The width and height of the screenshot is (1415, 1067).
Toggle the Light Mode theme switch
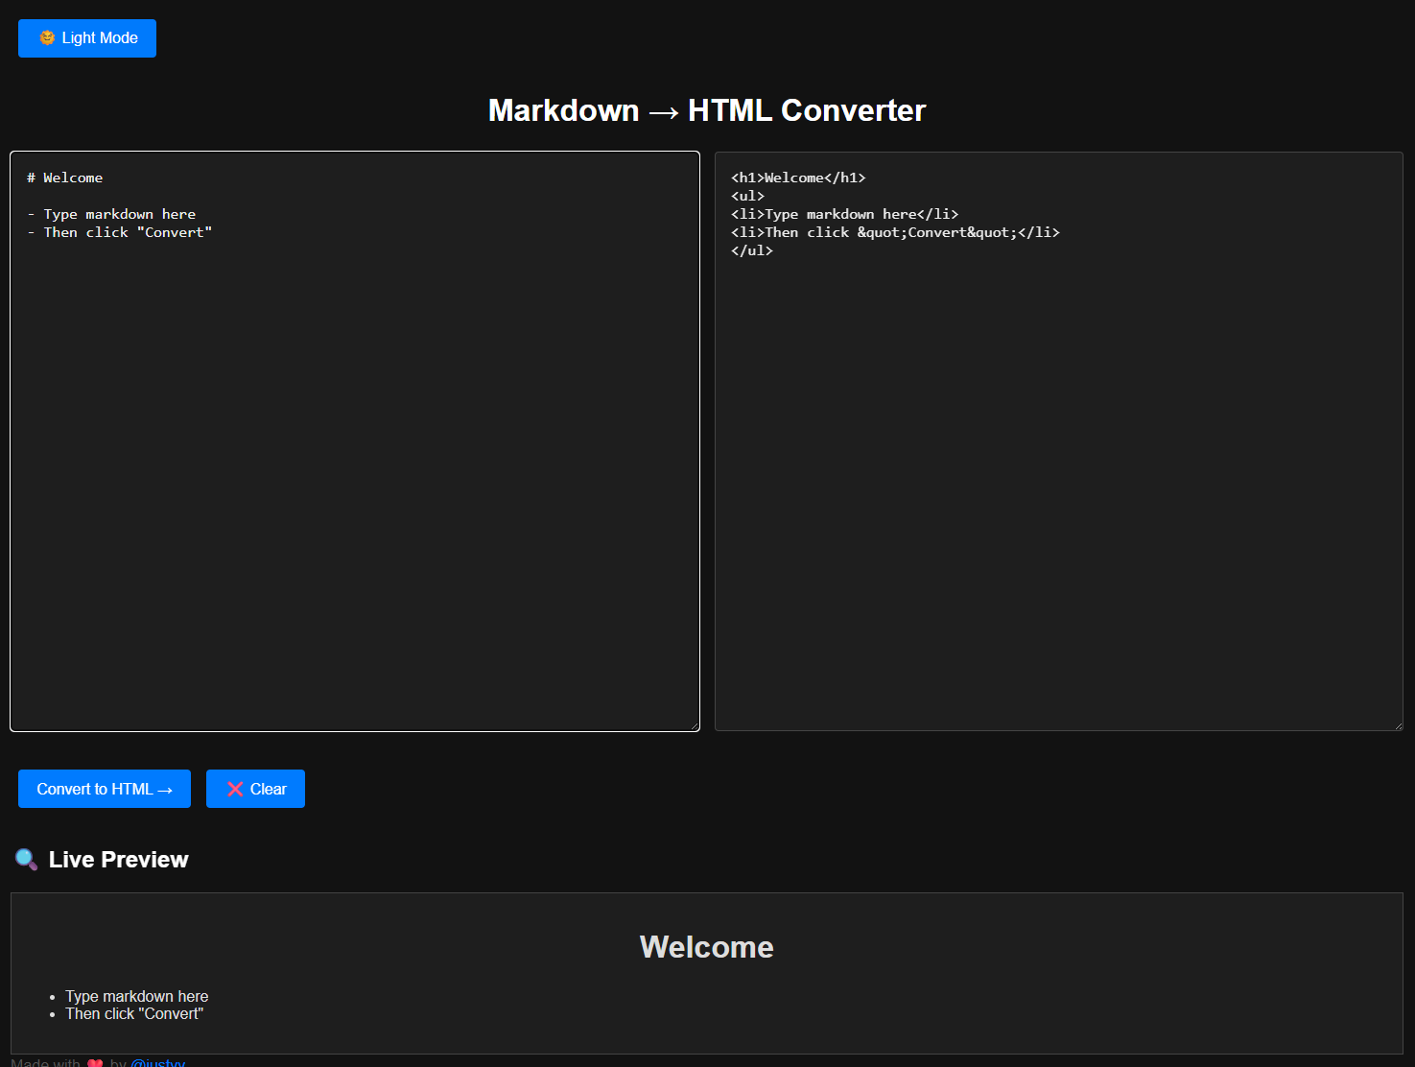tap(87, 38)
